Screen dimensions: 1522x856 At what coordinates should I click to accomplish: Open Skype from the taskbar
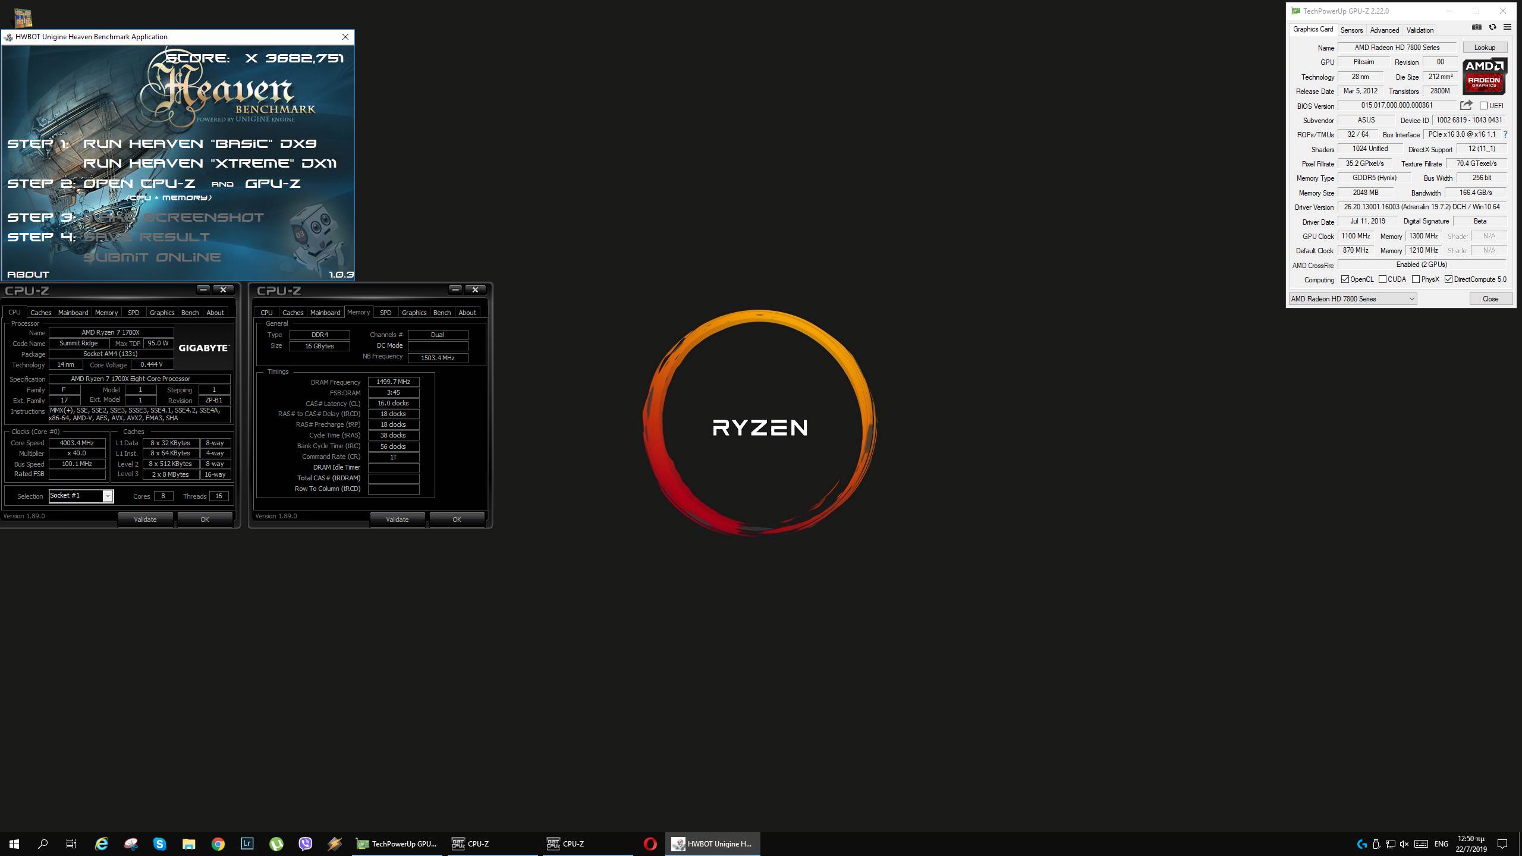point(159,844)
